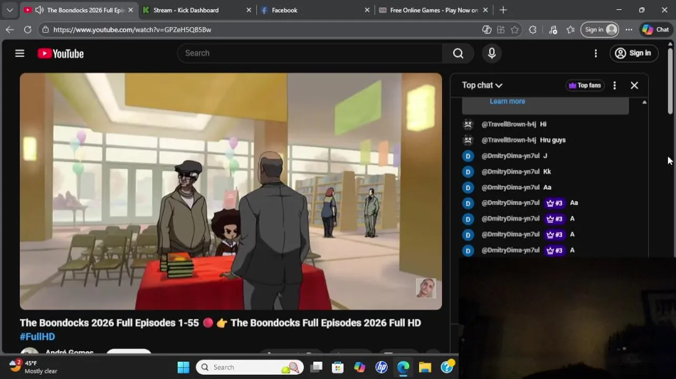This screenshot has height=379, width=676.
Task: Click the URL address bar
Action: point(263,29)
